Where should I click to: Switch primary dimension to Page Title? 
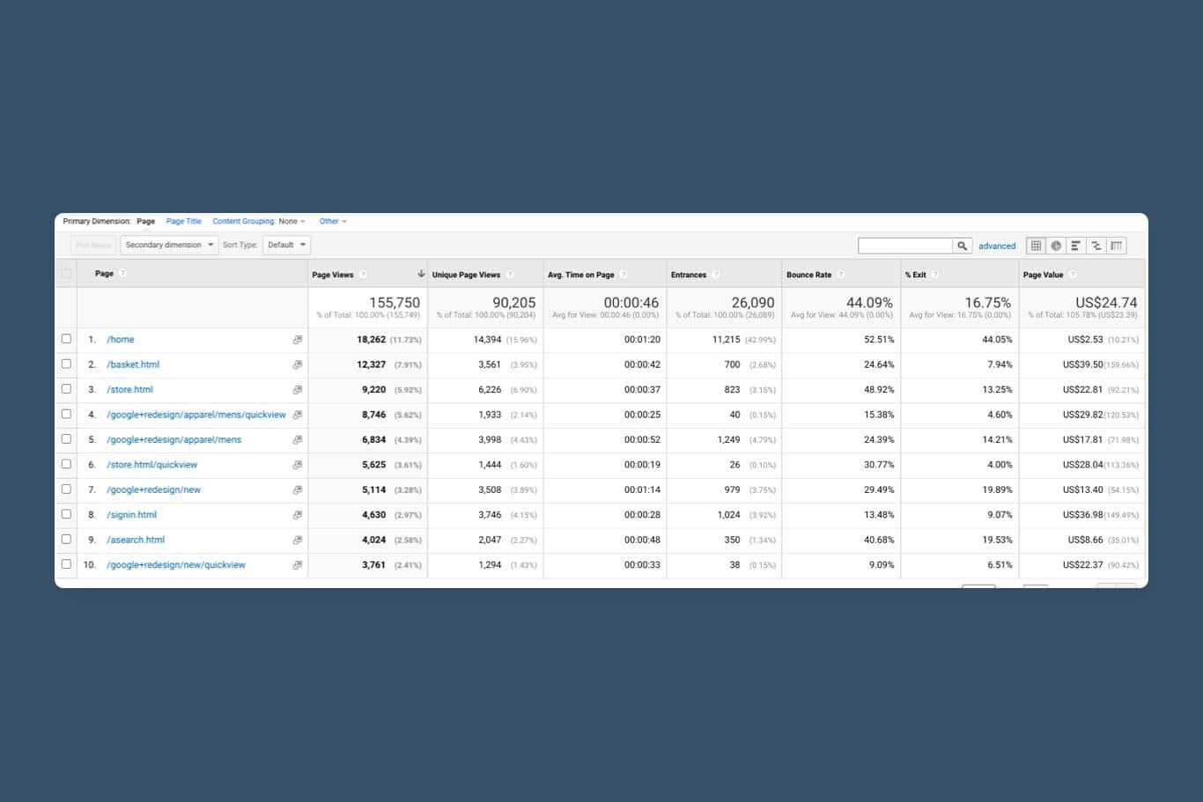pyautogui.click(x=183, y=221)
